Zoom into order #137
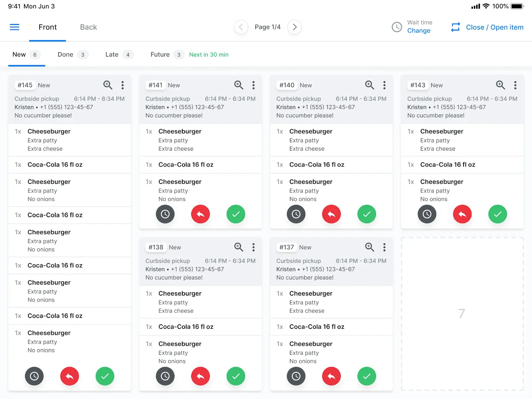532x399 pixels. pos(370,247)
